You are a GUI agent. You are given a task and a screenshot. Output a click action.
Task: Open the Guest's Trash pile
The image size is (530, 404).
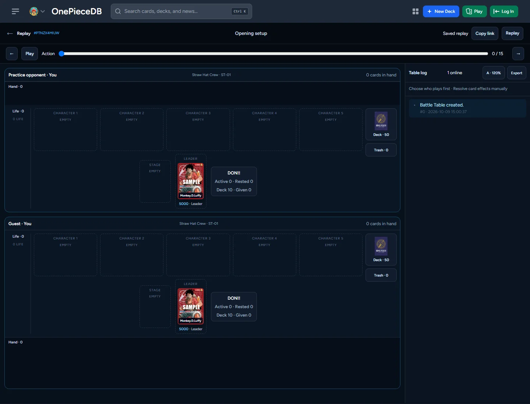[x=381, y=275]
